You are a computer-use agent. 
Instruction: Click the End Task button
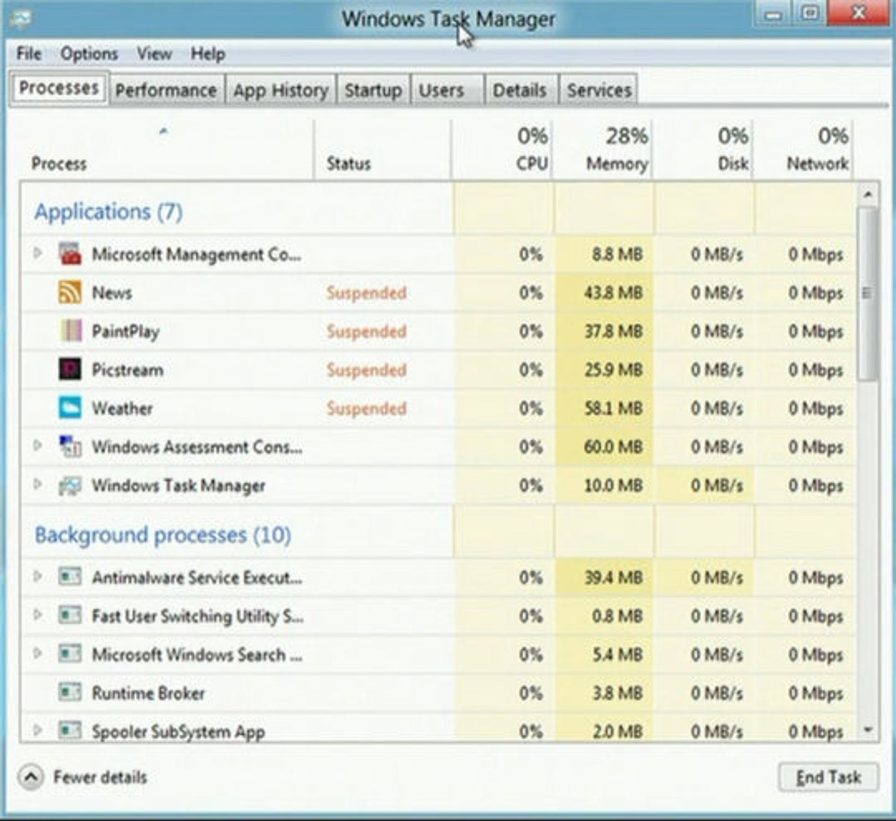(828, 777)
